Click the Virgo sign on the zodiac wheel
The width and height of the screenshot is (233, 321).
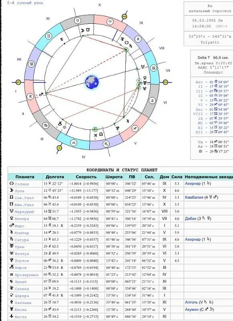(46, 126)
